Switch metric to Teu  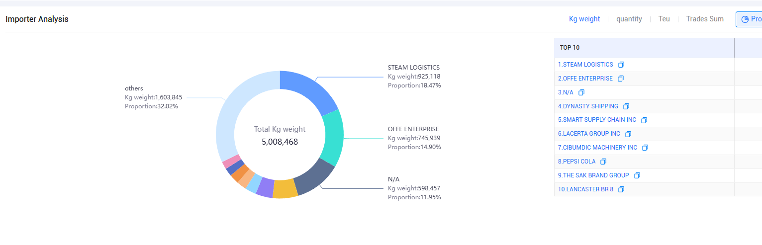[664, 19]
